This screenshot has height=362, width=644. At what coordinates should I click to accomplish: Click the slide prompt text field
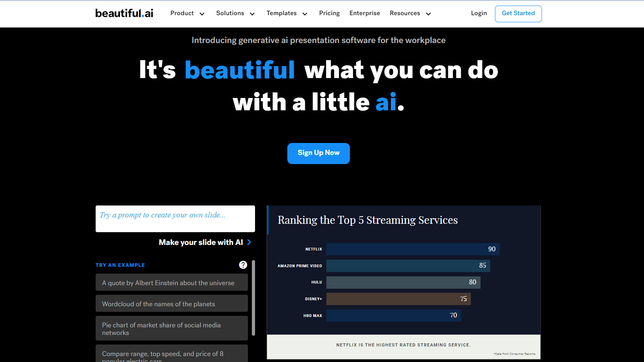tap(175, 219)
